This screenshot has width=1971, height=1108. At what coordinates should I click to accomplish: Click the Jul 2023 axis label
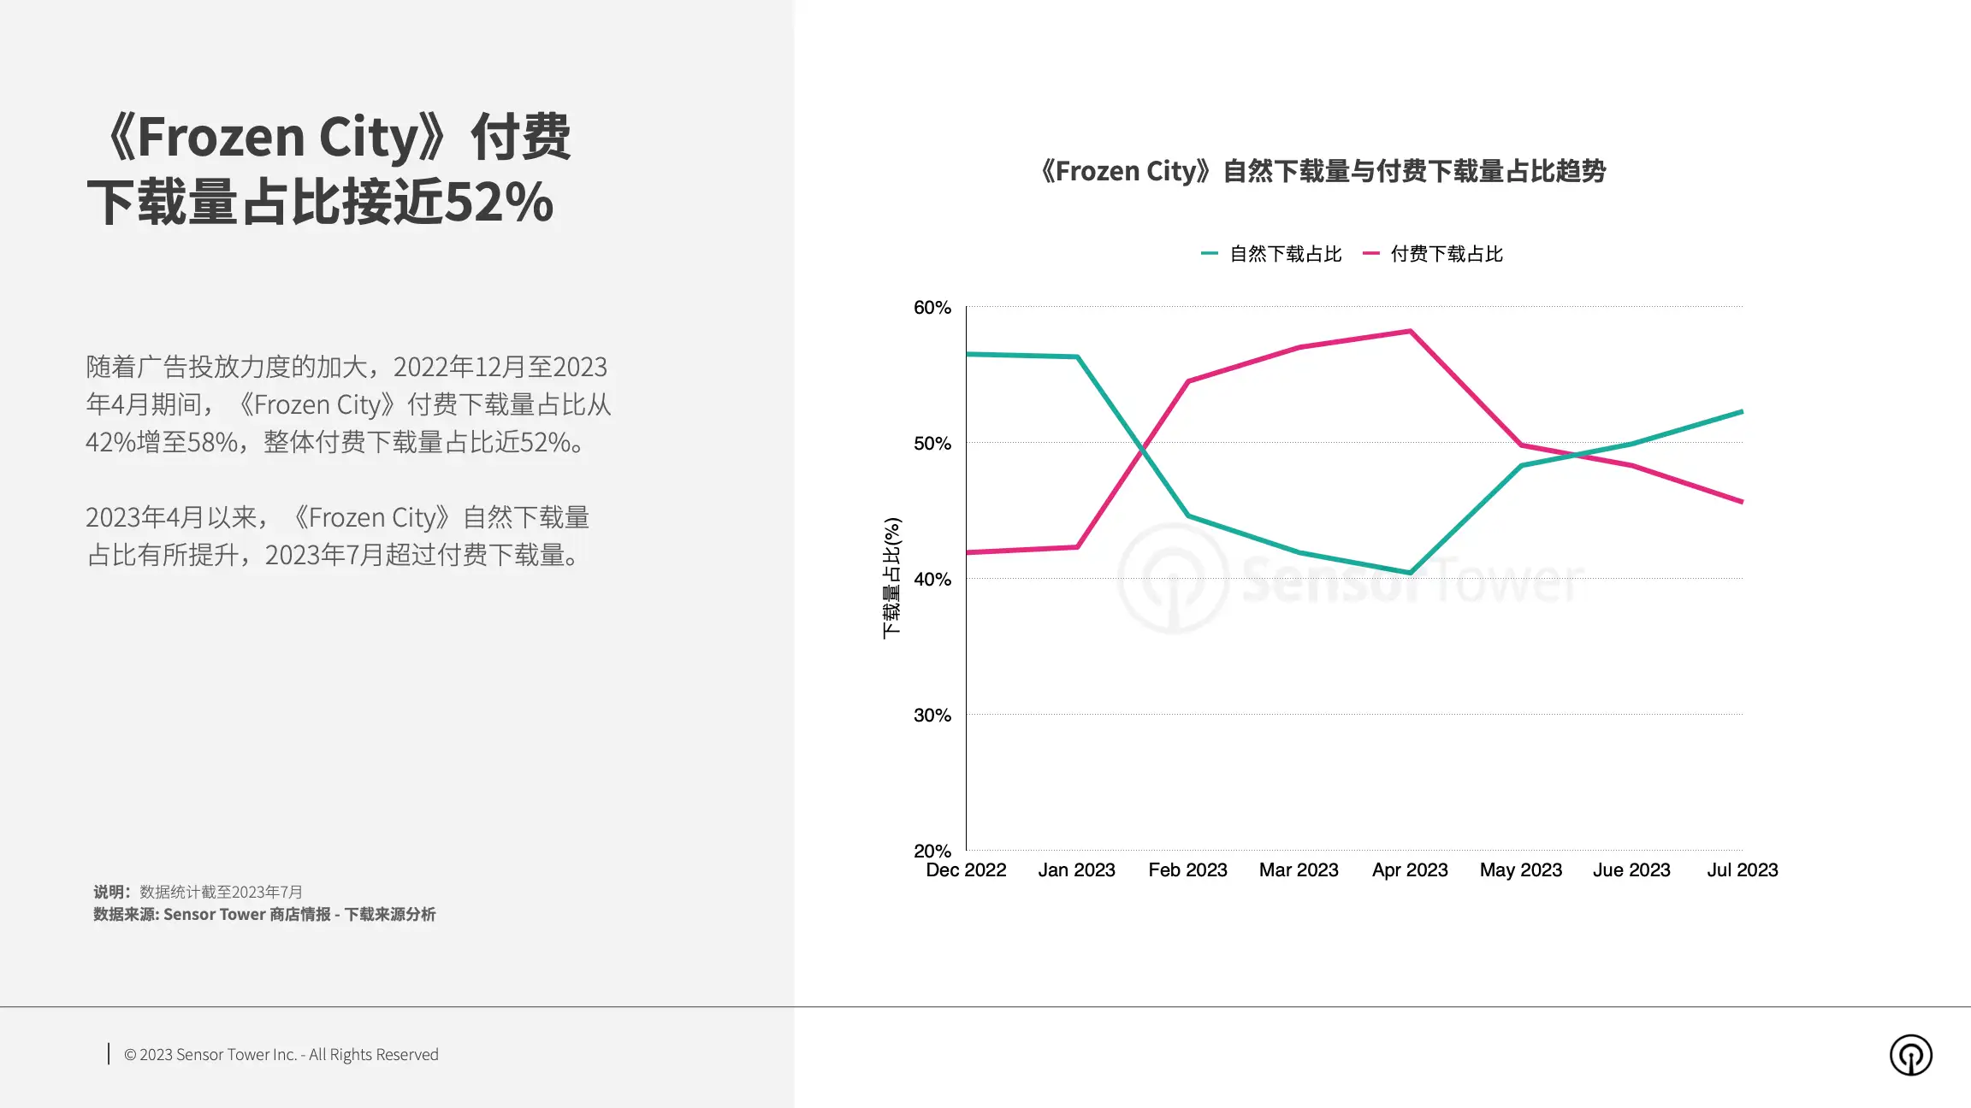(x=1743, y=869)
